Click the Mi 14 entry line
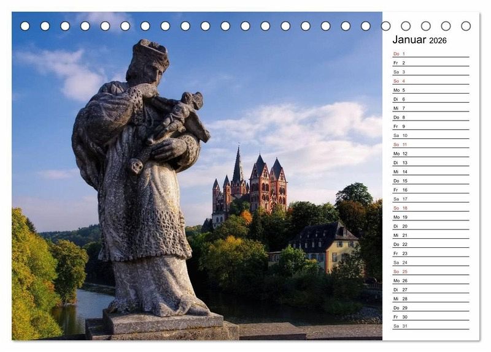The width and height of the screenshot is (491, 352). point(430,172)
